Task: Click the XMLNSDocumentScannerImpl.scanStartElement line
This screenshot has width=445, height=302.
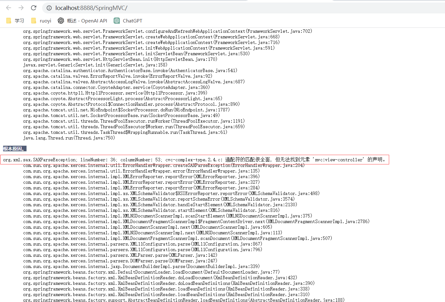Action: [x=168, y=216]
